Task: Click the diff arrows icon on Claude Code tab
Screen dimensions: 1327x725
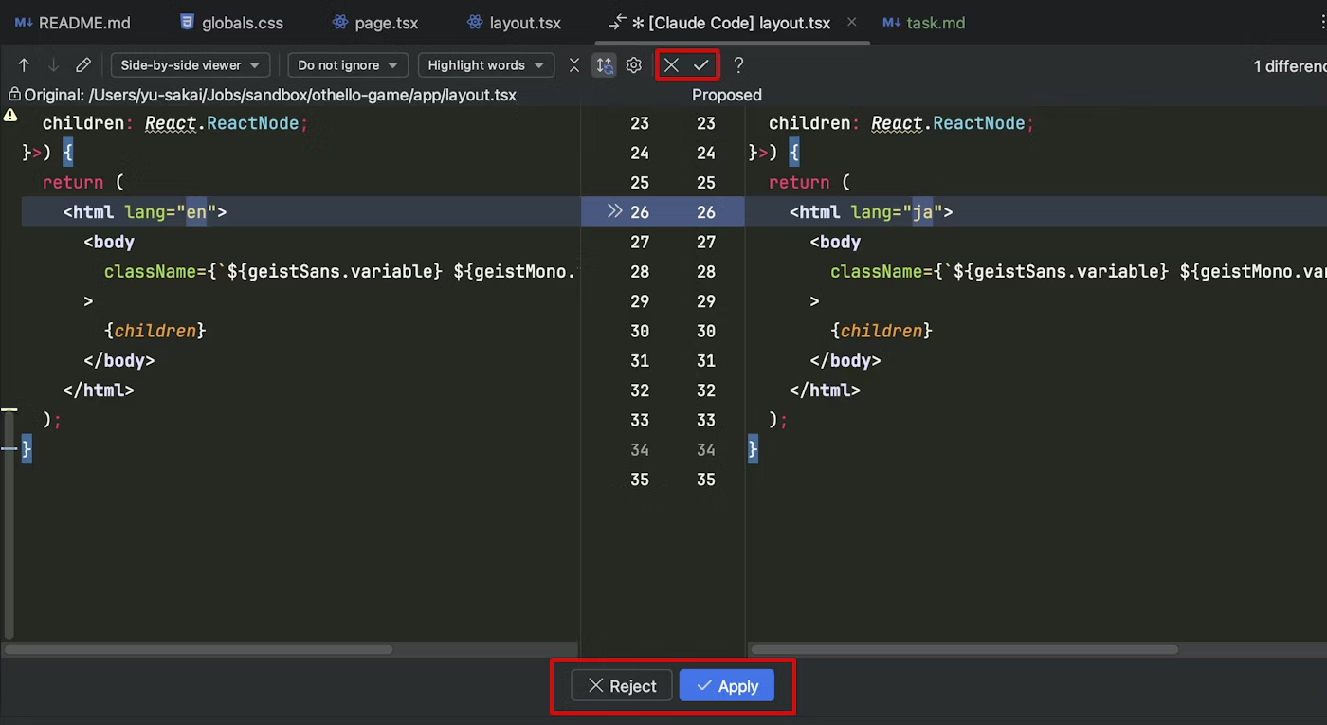Action: [x=617, y=22]
